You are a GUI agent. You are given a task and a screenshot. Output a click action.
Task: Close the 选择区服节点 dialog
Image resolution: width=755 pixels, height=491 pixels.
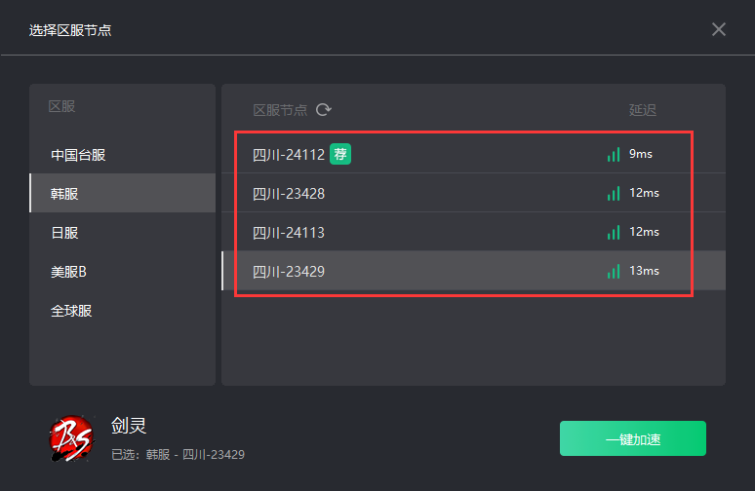[x=718, y=29]
